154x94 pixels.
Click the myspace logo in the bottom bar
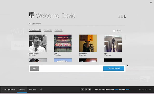9,89
